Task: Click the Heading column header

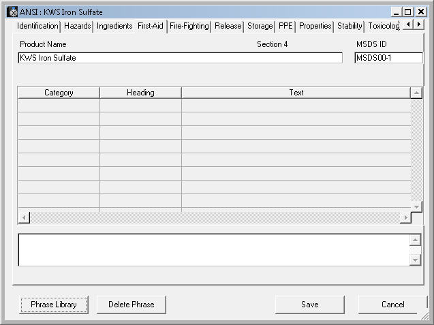Action: [x=140, y=93]
